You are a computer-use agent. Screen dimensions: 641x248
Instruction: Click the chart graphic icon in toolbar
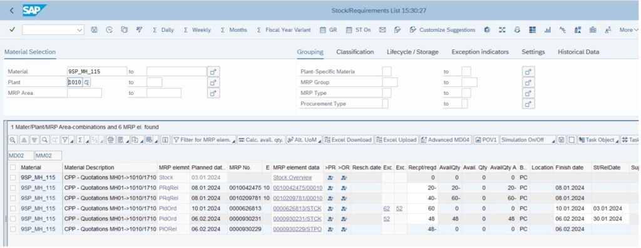pyautogui.click(x=547, y=30)
